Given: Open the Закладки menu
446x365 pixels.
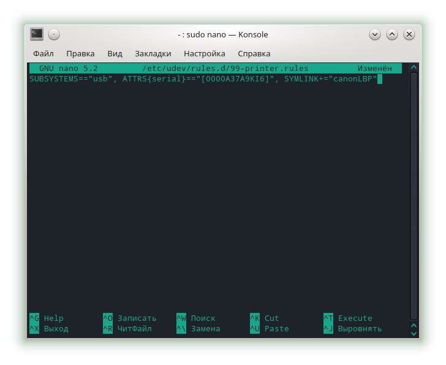Looking at the screenshot, I should [x=153, y=53].
